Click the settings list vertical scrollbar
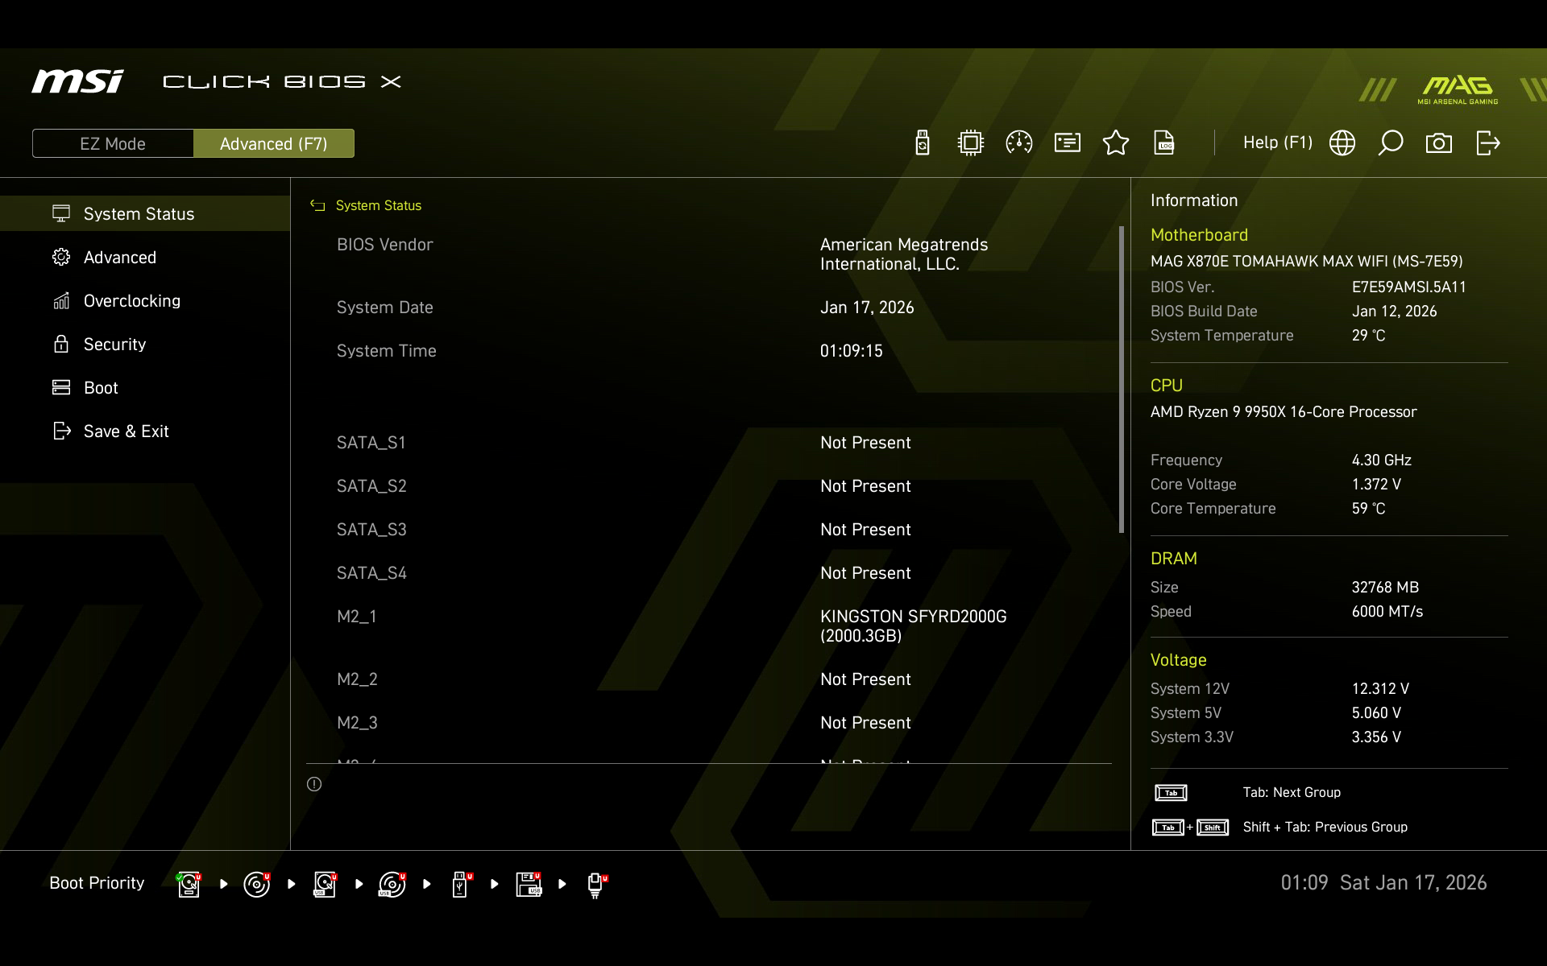 1121,378
